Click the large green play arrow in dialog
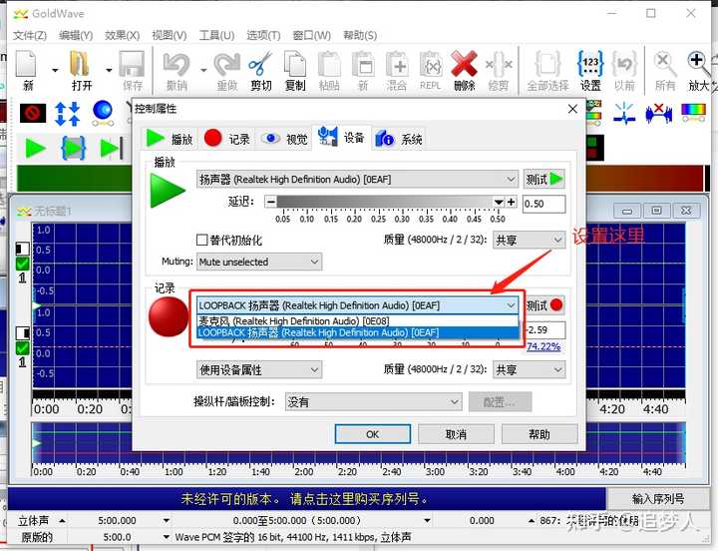This screenshot has width=718, height=551. tap(168, 191)
